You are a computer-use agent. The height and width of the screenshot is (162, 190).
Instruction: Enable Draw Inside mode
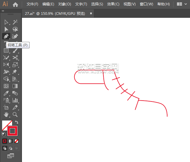[16, 148]
